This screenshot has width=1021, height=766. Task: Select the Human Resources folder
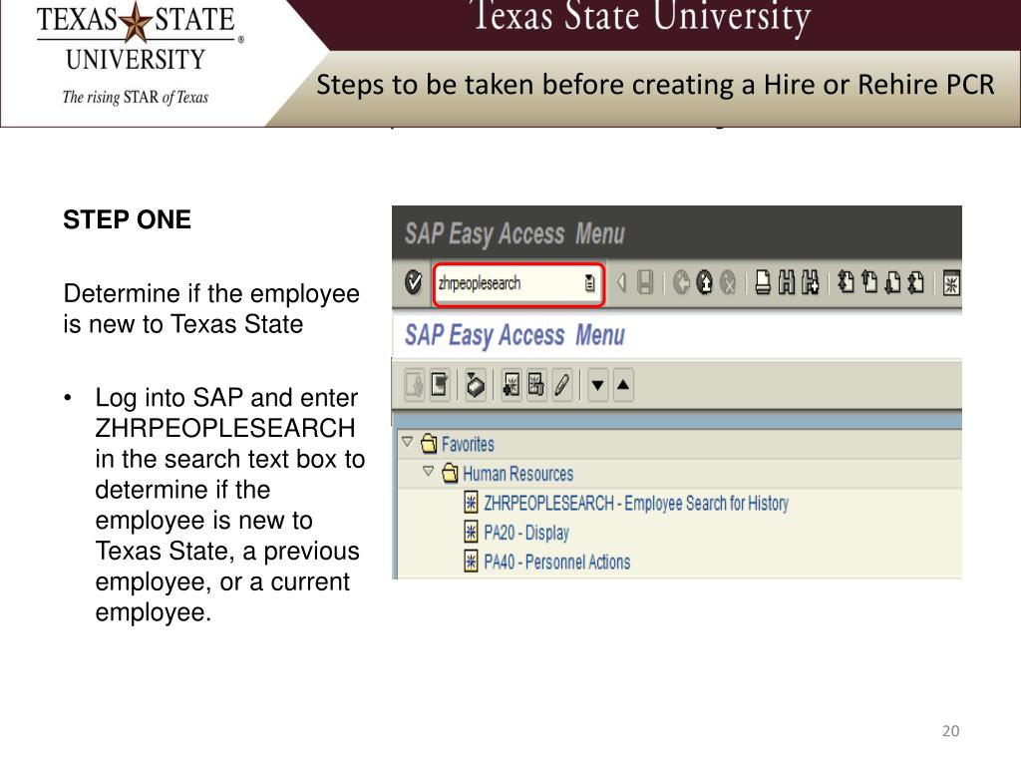tap(518, 474)
